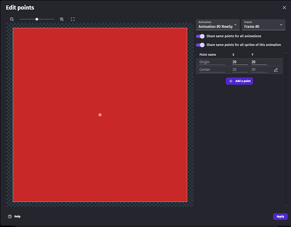Click the Center Y coordinate field
This screenshot has height=227, width=291.
tap(259, 70)
